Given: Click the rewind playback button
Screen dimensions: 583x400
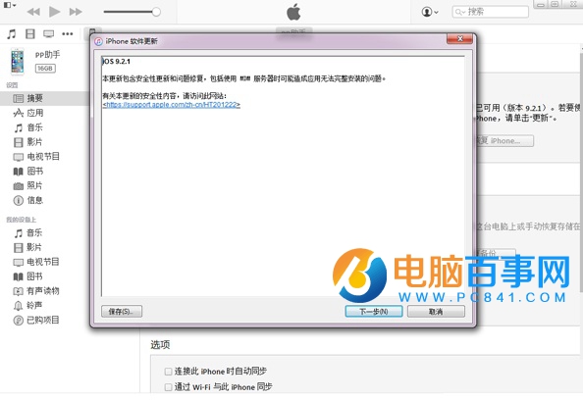Looking at the screenshot, I should [33, 12].
